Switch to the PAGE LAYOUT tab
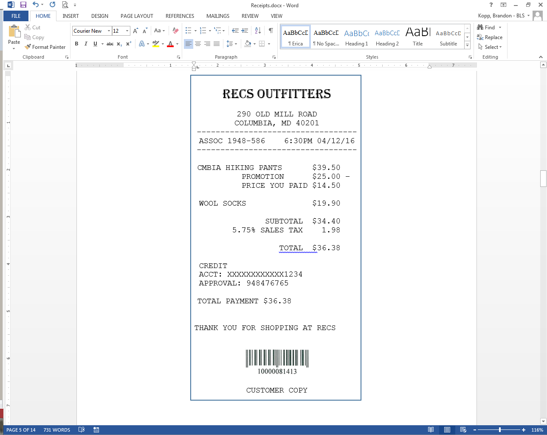The height and width of the screenshot is (435, 547). pos(137,16)
